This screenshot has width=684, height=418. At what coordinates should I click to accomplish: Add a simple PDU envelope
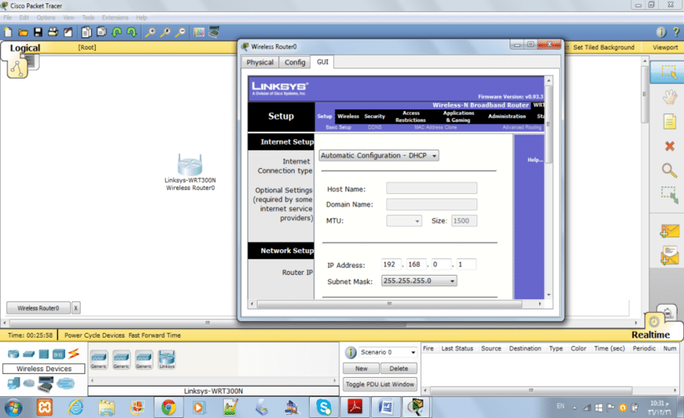670,231
